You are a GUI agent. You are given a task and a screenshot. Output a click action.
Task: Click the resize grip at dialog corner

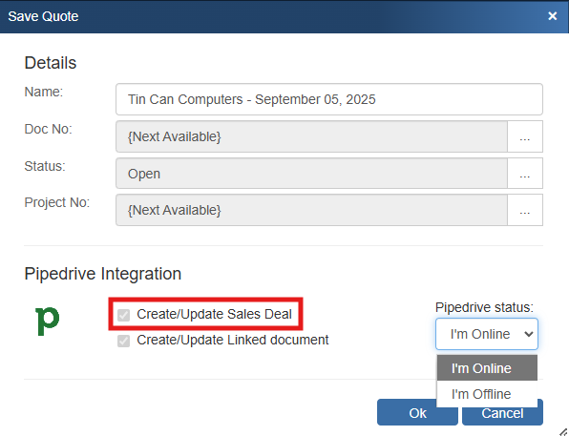[563, 431]
